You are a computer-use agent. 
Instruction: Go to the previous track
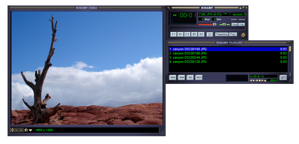point(174,34)
